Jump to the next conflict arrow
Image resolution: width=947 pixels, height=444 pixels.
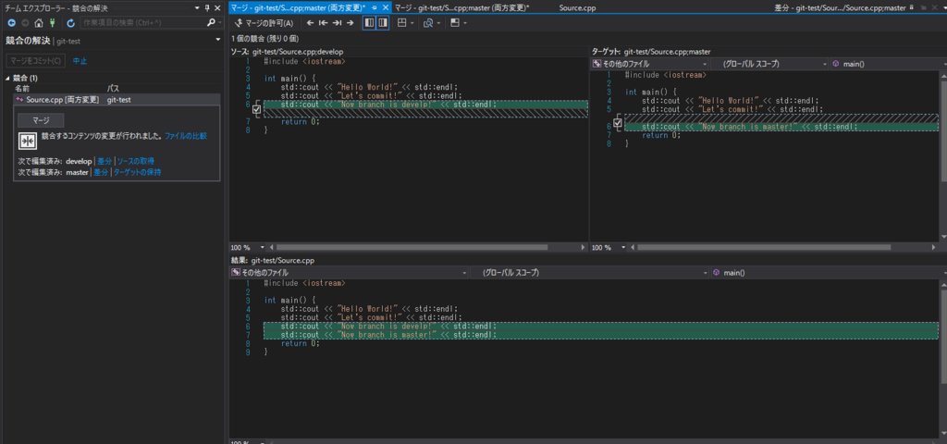pos(350,23)
